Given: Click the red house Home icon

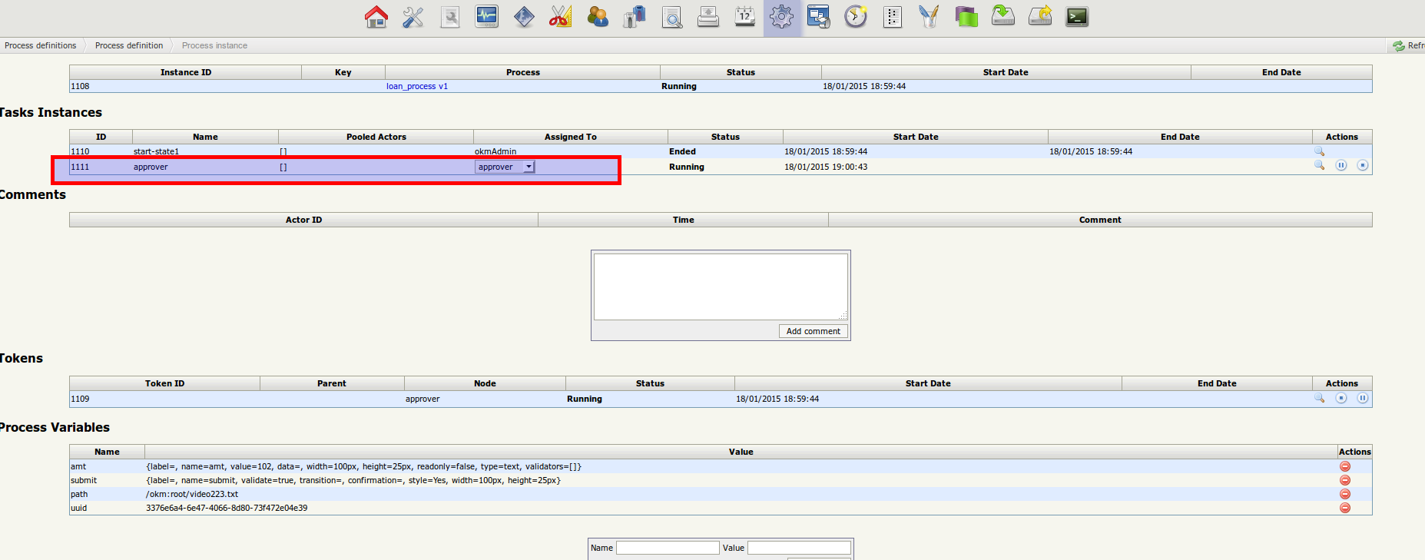Looking at the screenshot, I should 376,17.
